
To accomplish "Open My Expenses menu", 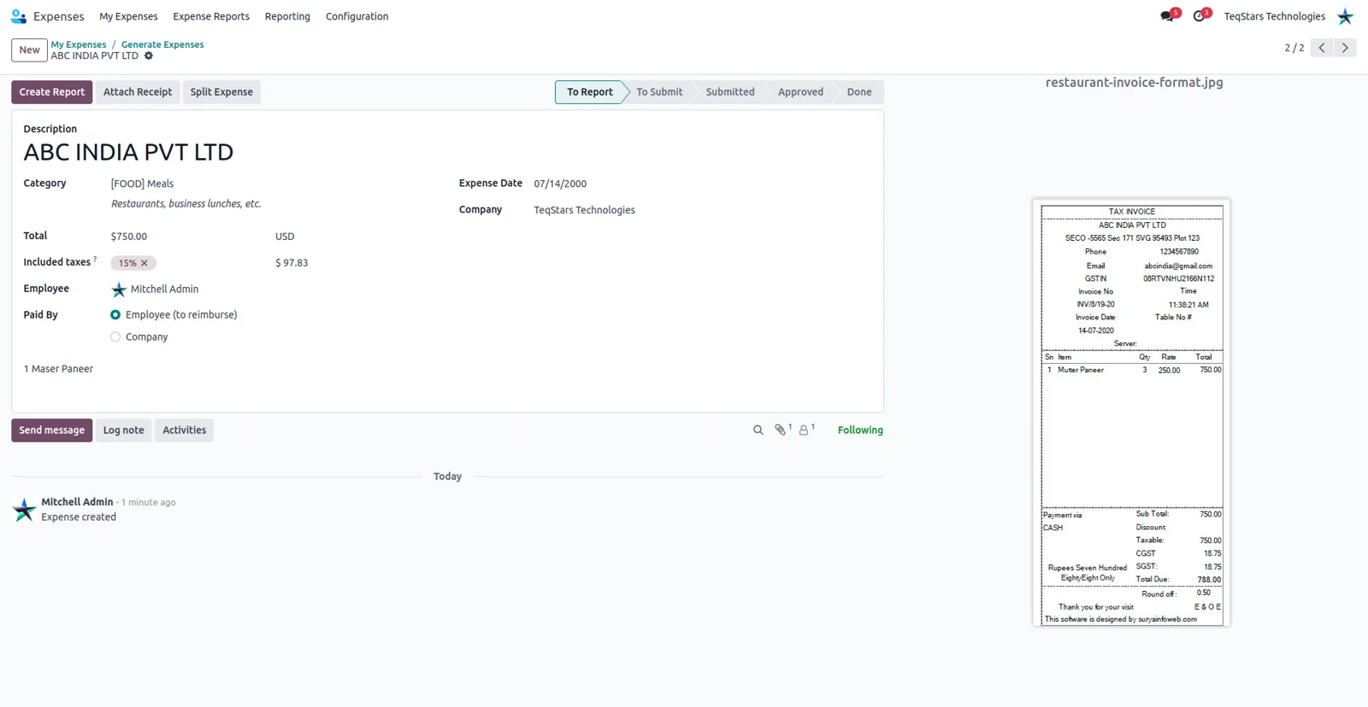I will 128,16.
